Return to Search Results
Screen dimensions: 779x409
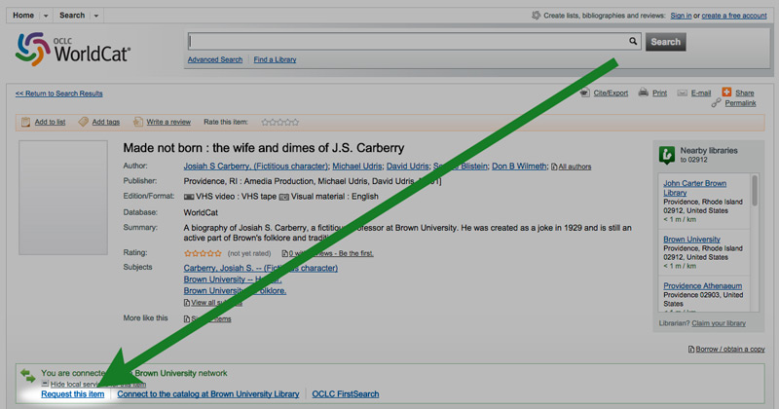59,93
